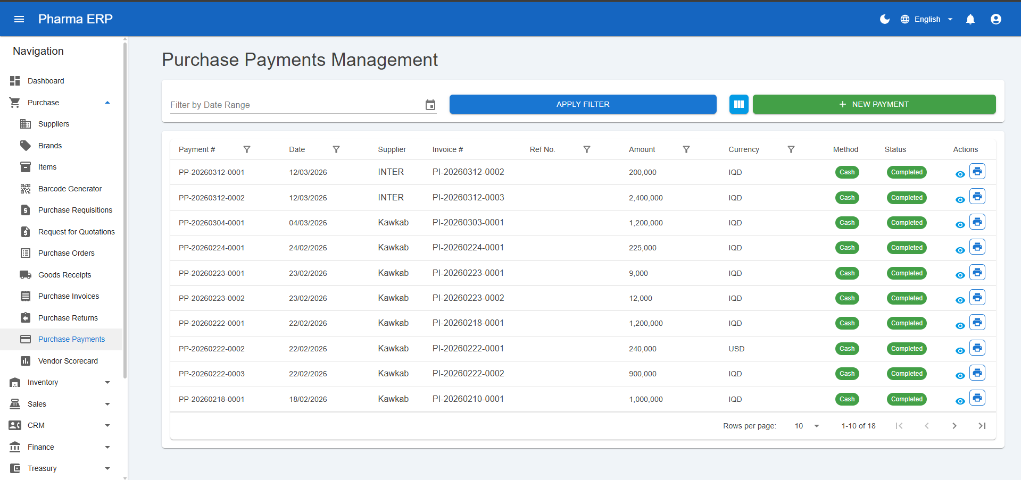
Task: Click the Vendor Scorecard icon
Action: [x=26, y=361]
